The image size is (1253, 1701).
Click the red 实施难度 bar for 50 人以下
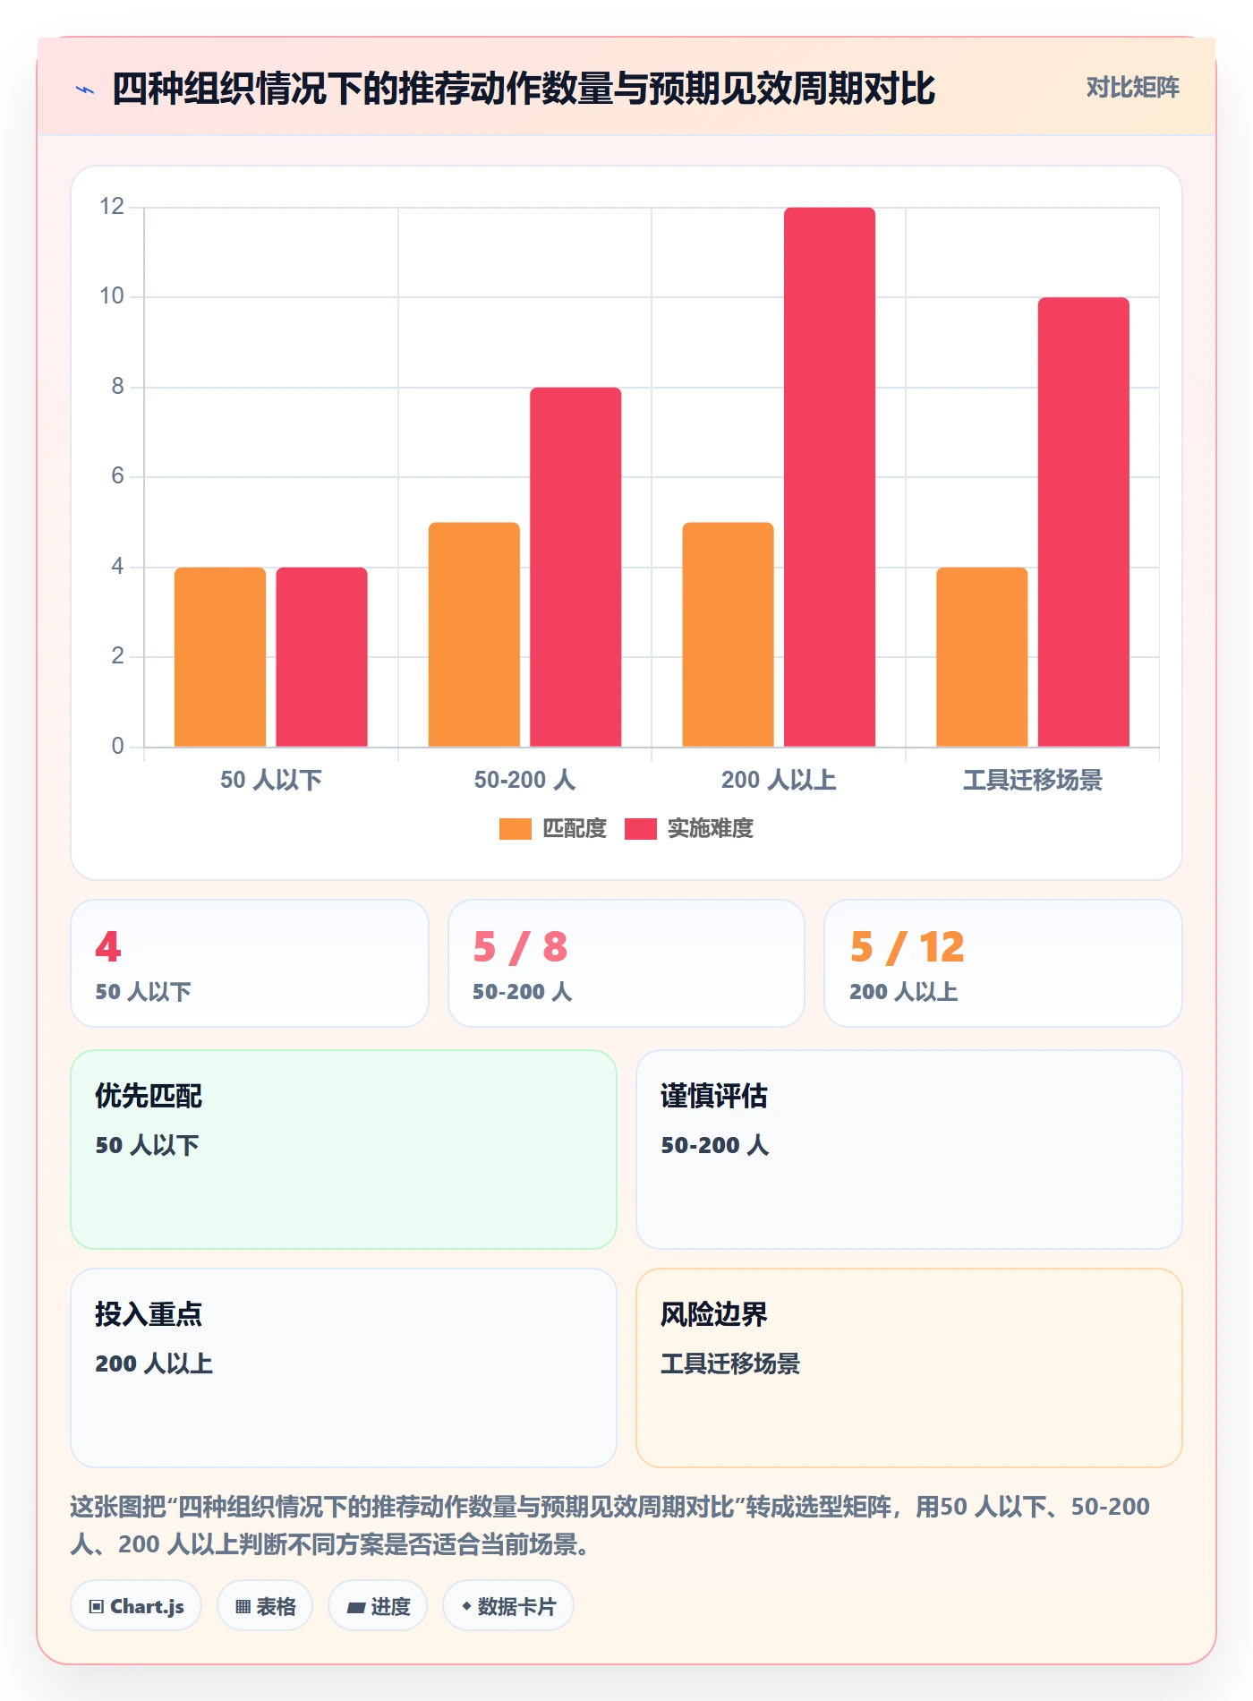point(321,656)
